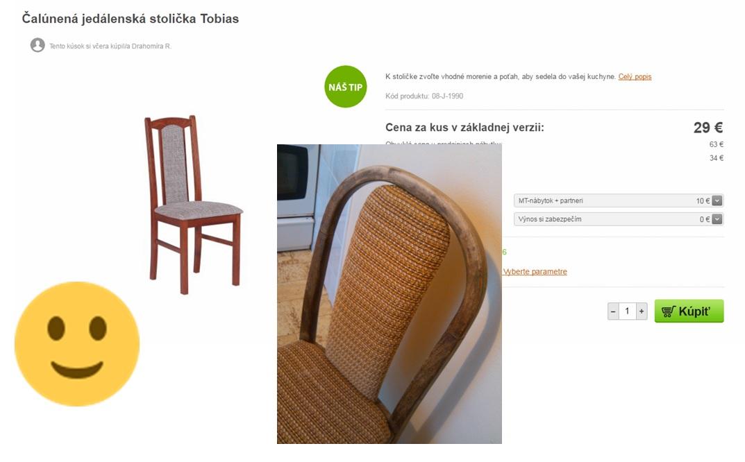Increase quantity with the plus button

[x=642, y=311]
